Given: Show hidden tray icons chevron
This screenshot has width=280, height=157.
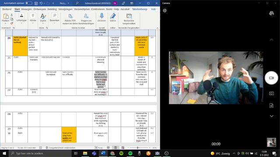Looking at the screenshot, I should tap(234, 154).
